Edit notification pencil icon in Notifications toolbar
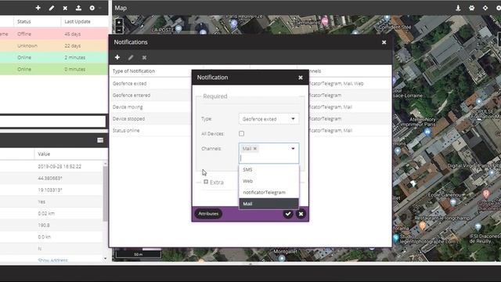This screenshot has height=282, width=501. point(131,57)
